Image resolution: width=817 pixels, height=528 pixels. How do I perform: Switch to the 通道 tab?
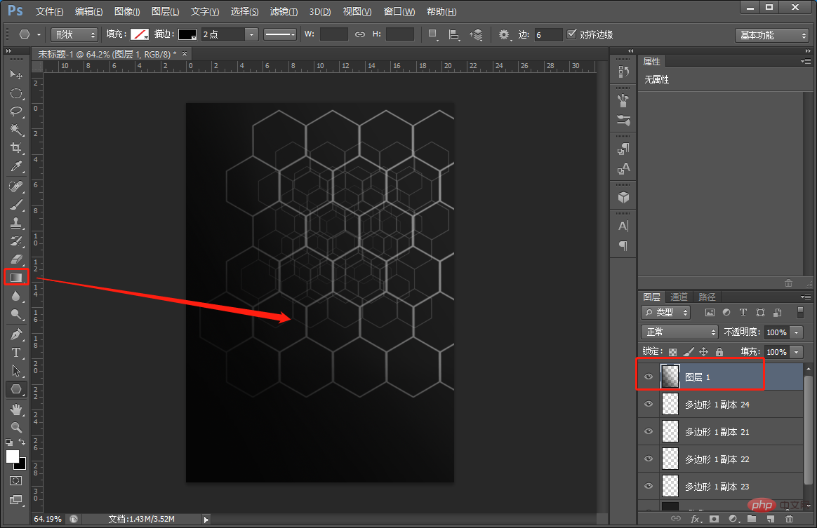pyautogui.click(x=679, y=297)
